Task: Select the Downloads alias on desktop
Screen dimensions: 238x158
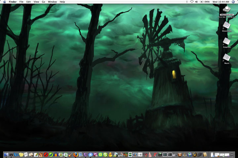Action: click(227, 25)
